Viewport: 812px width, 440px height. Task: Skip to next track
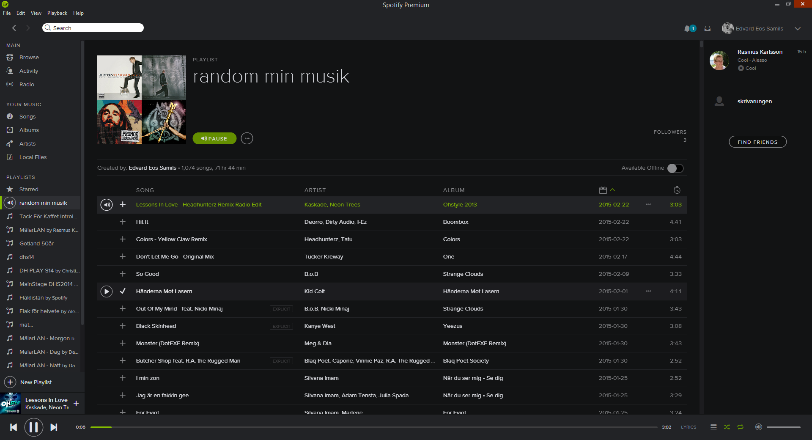pyautogui.click(x=54, y=427)
